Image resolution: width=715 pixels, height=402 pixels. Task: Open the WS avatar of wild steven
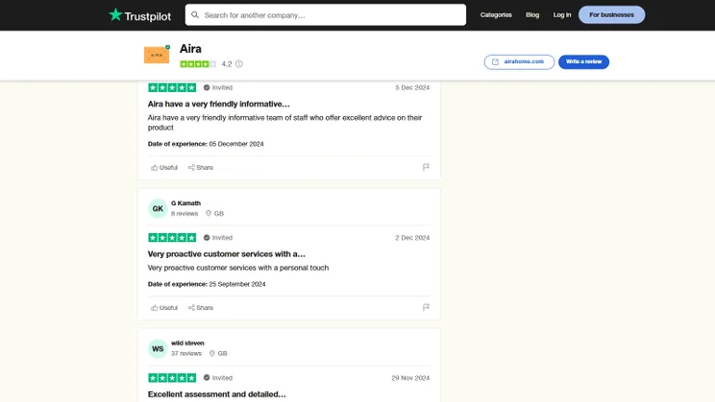158,348
